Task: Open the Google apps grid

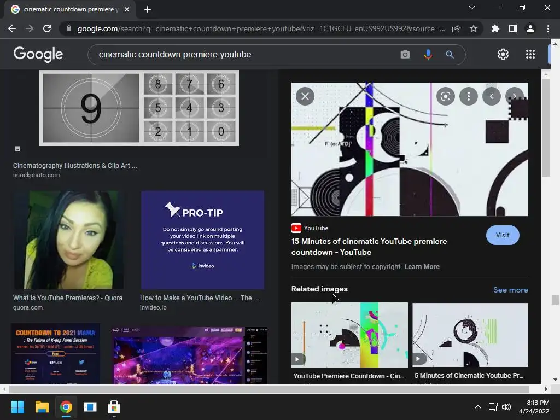Action: tap(530, 54)
